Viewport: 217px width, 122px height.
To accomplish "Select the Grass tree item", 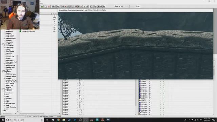I will (7, 100).
